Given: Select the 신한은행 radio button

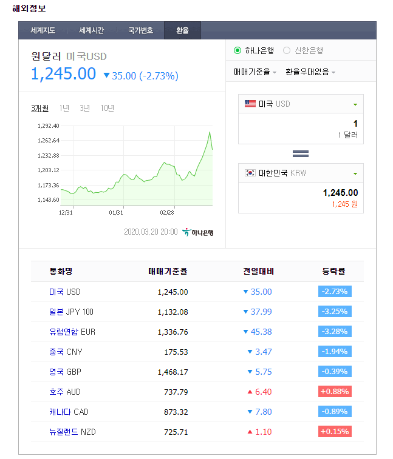Looking at the screenshot, I should click(x=287, y=51).
